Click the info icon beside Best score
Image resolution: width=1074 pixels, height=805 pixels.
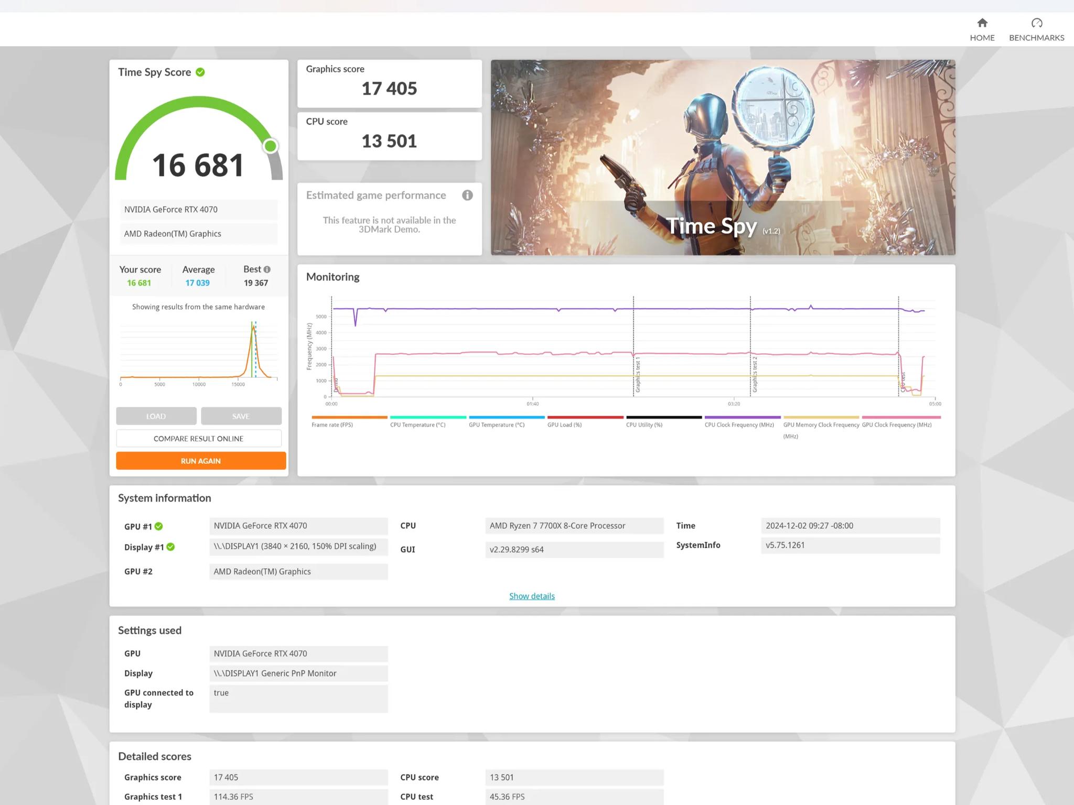(x=267, y=269)
